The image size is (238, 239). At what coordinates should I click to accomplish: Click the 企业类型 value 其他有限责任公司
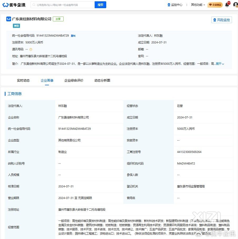click(69, 140)
